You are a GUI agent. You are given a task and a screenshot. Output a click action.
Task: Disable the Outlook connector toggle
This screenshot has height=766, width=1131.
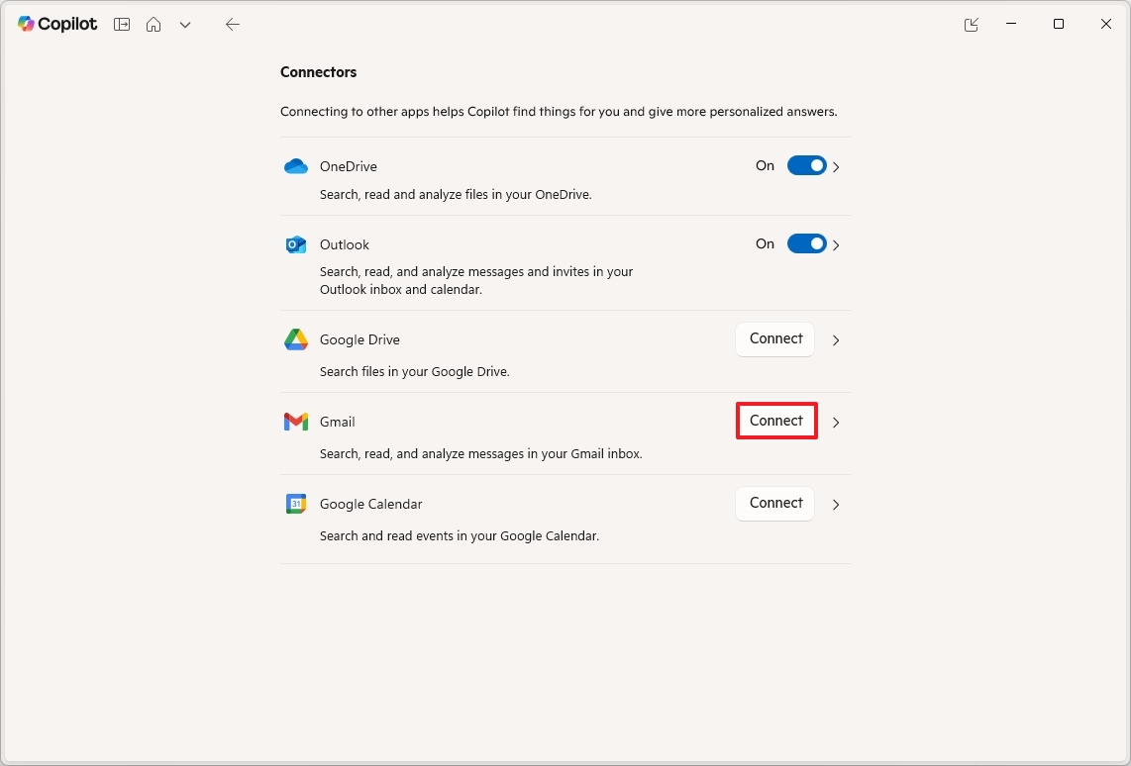tap(807, 244)
